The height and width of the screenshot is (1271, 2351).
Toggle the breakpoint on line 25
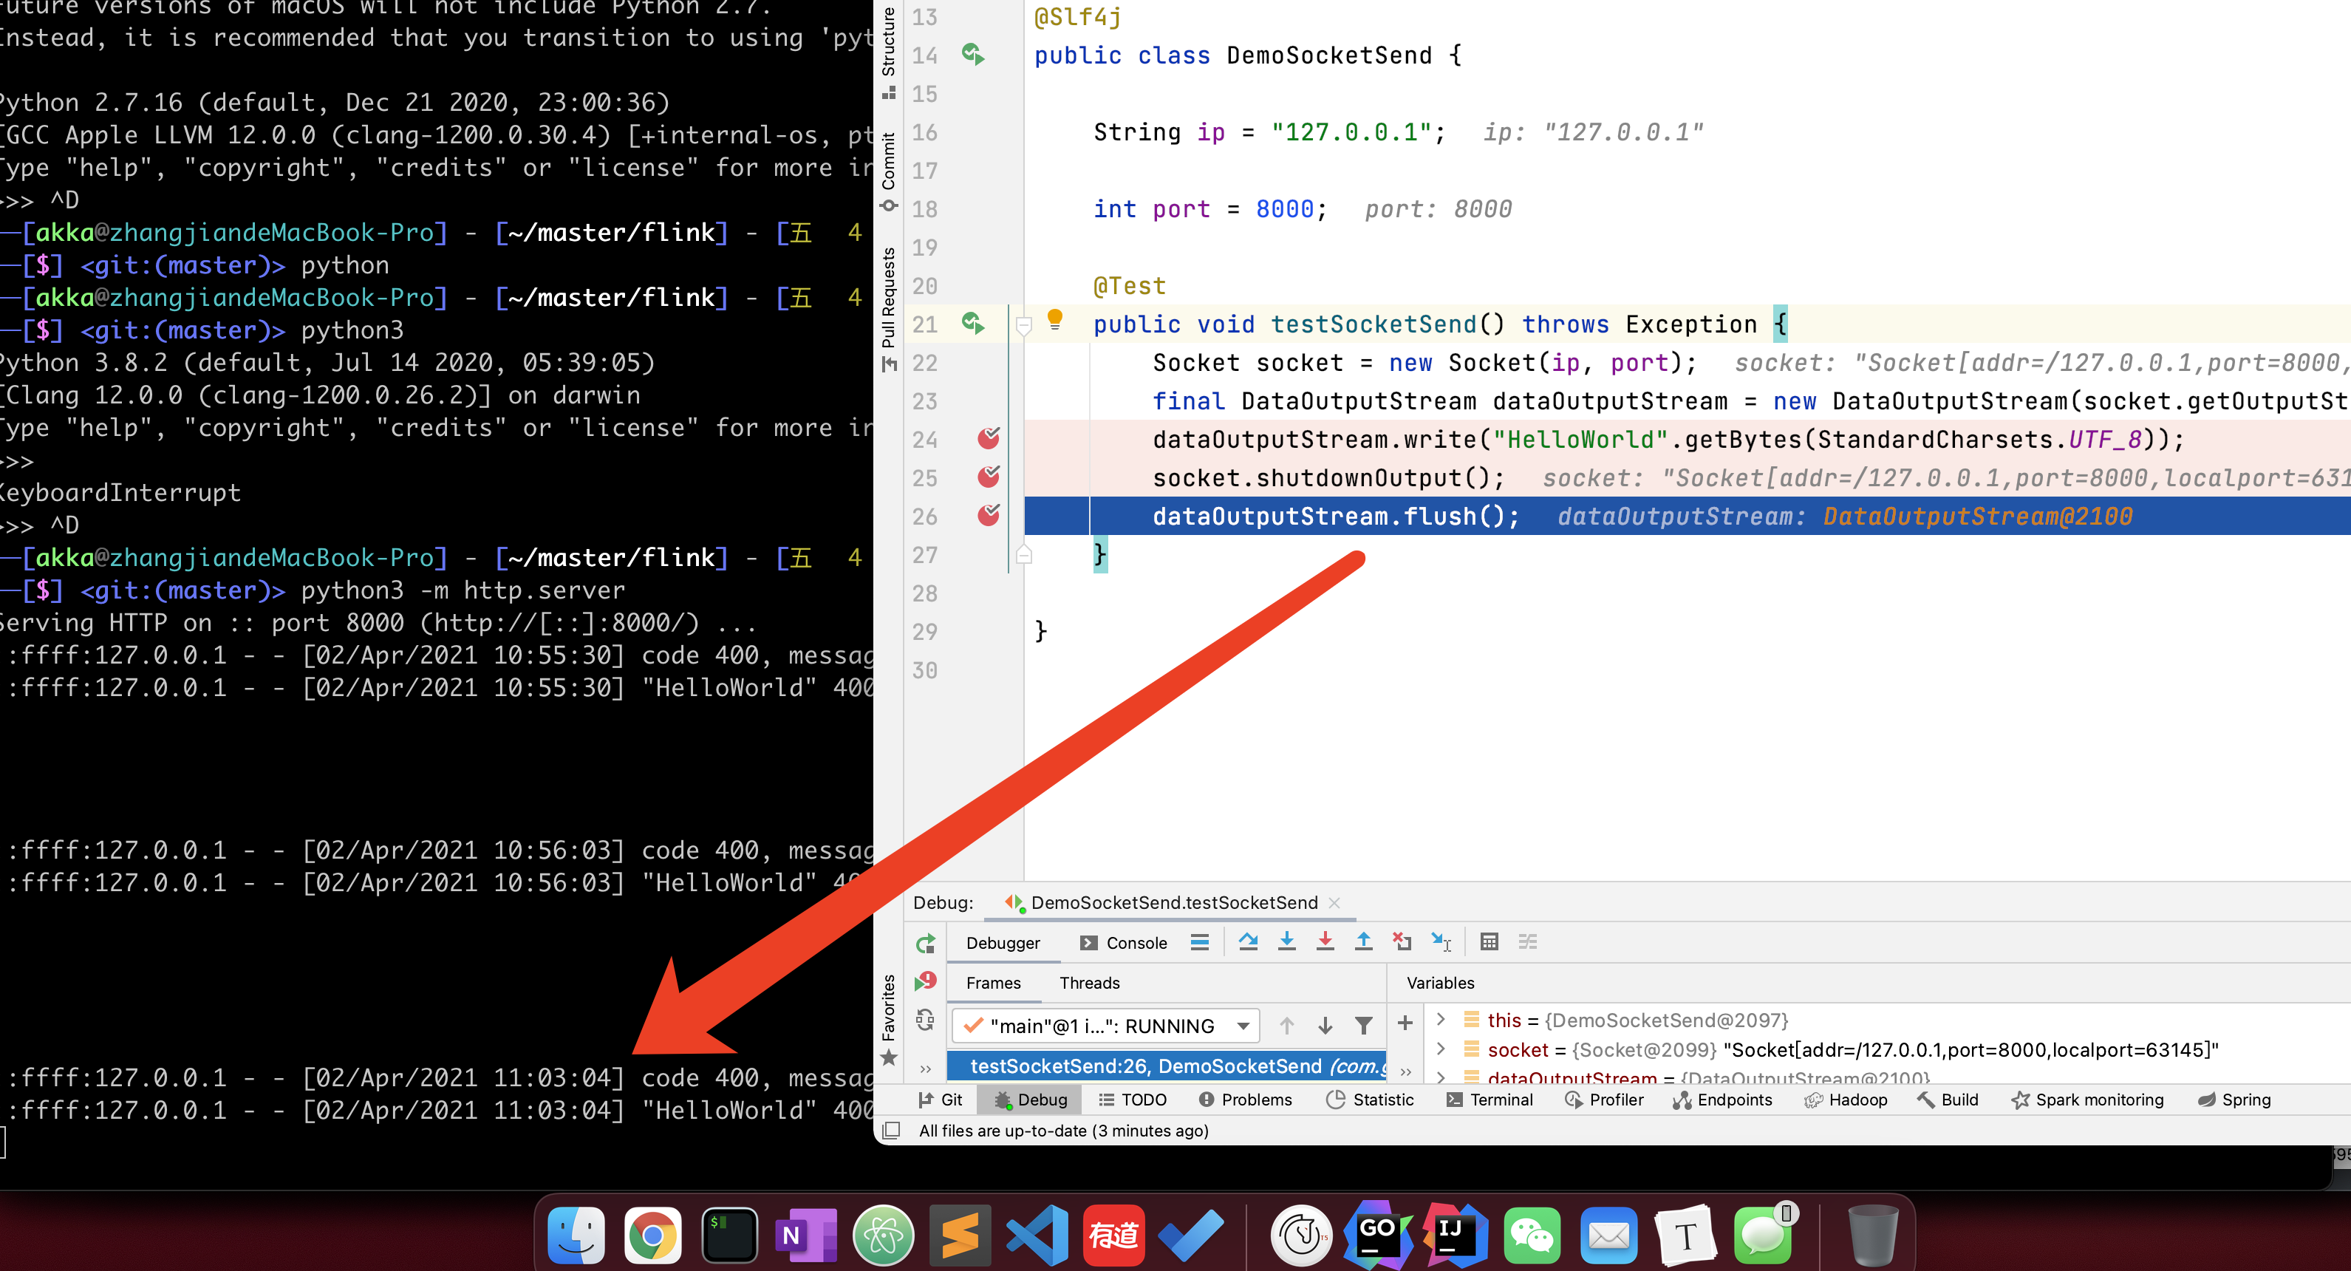point(989,477)
